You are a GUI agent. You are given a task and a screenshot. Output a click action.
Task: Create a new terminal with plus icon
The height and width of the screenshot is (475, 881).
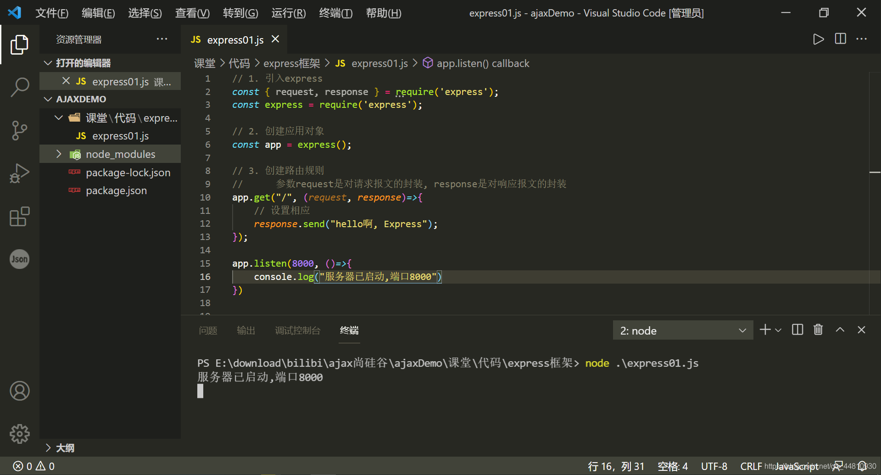tap(765, 330)
